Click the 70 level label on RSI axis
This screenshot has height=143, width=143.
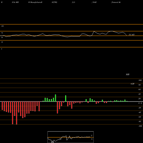tap(2, 33)
